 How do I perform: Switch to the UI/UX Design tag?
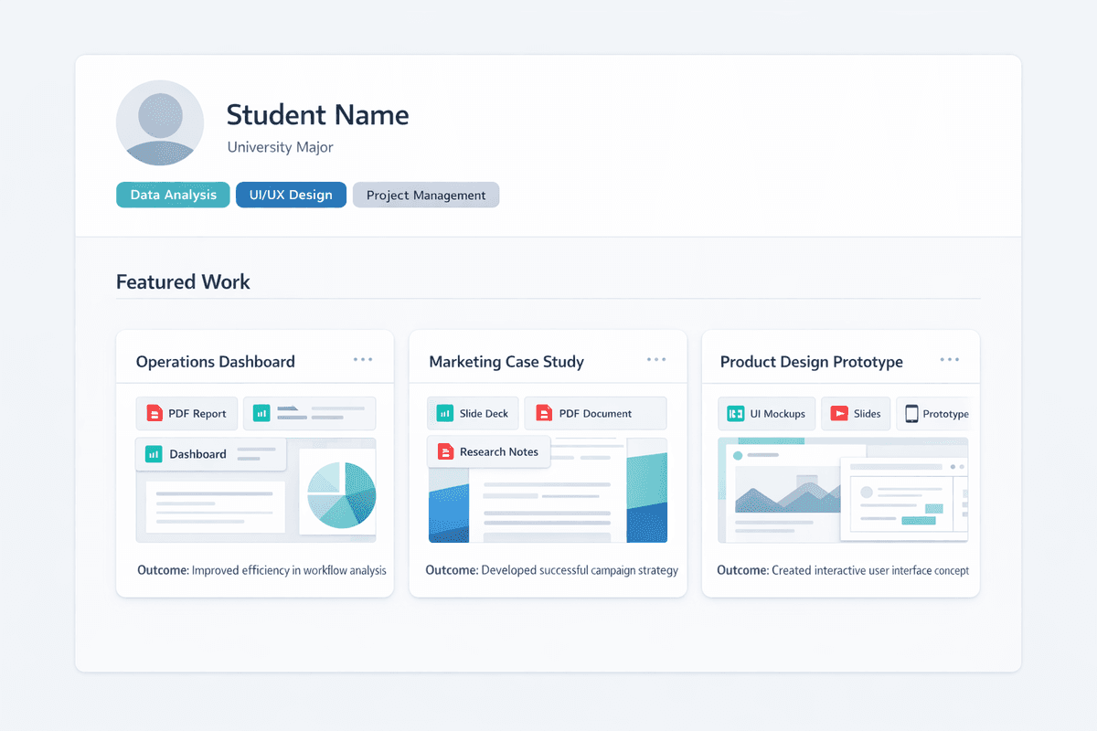(291, 195)
